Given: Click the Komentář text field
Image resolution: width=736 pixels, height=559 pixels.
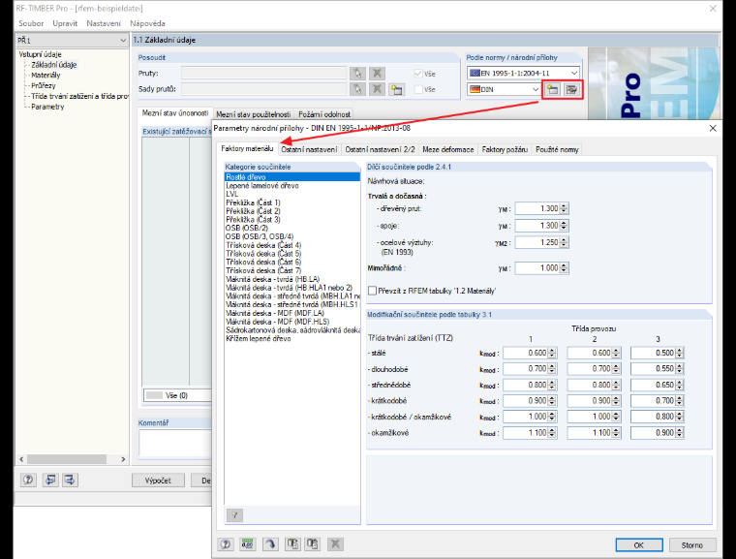Looking at the screenshot, I should click(175, 444).
